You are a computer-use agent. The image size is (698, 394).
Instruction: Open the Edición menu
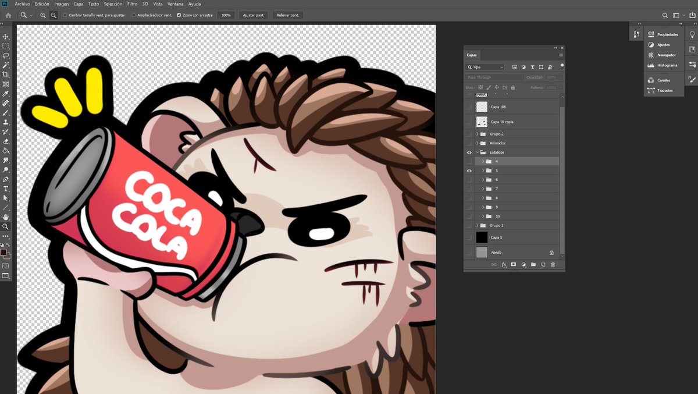[x=42, y=3]
